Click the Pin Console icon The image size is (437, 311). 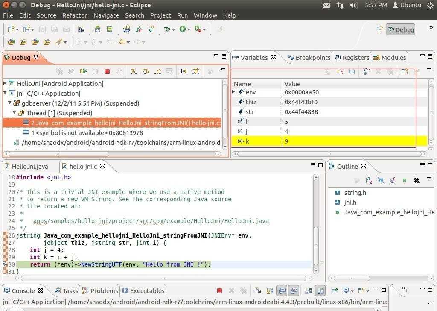[x=335, y=291]
